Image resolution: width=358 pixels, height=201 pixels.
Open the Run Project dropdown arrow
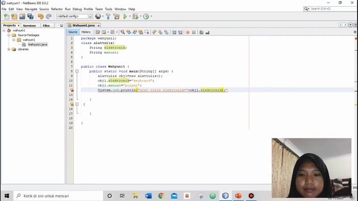pyautogui.click(x=130, y=16)
